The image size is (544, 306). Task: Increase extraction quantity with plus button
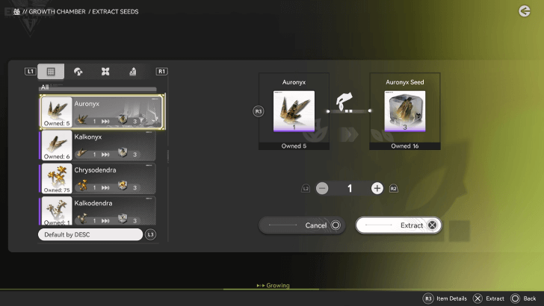point(377,188)
